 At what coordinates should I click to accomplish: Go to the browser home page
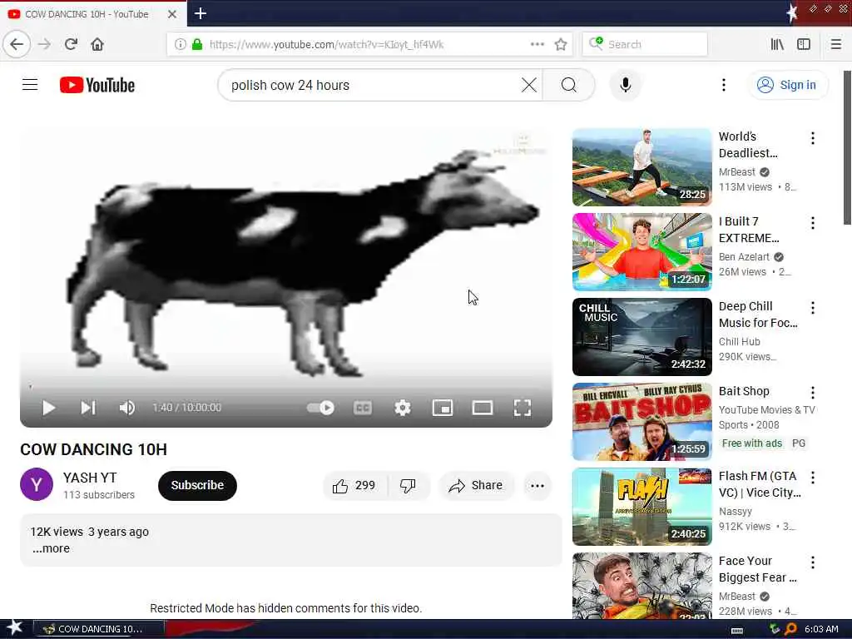point(97,44)
